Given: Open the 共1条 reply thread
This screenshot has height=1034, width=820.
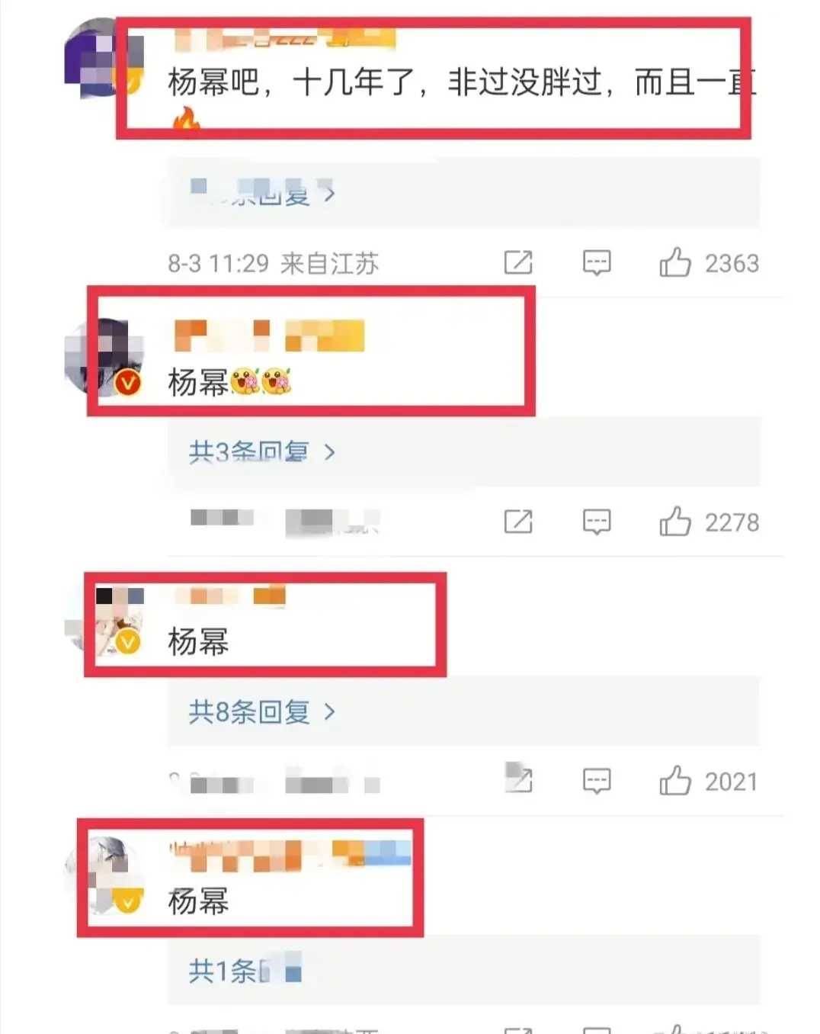Looking at the screenshot, I should pyautogui.click(x=245, y=971).
